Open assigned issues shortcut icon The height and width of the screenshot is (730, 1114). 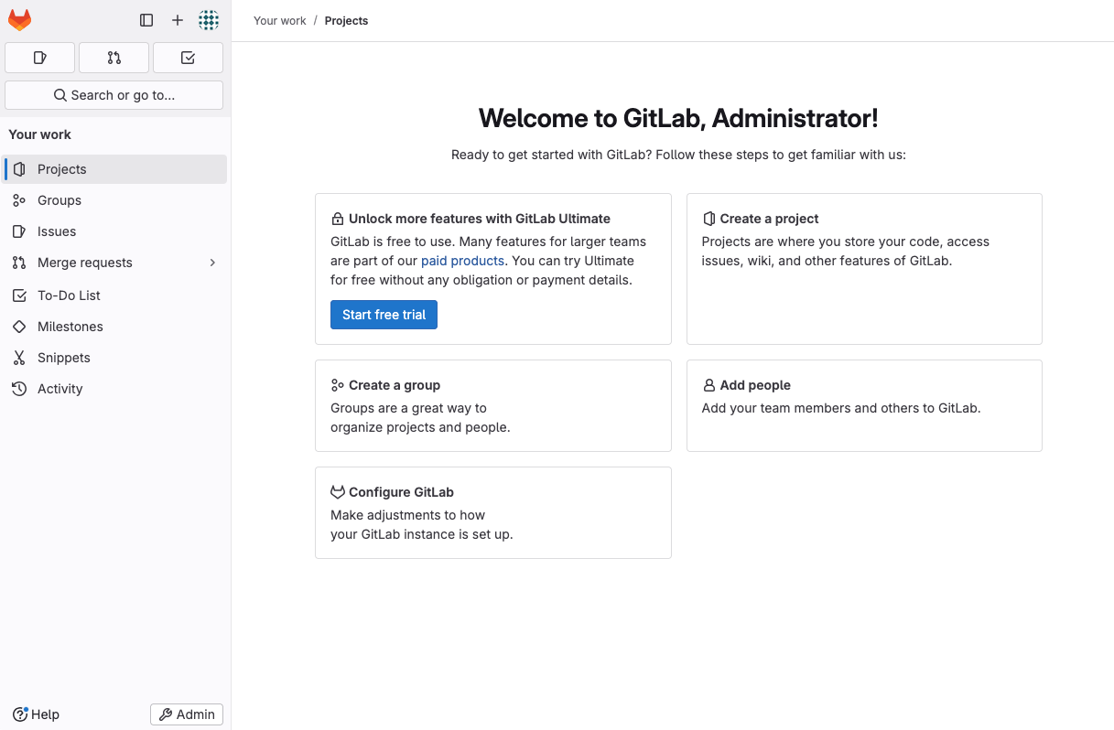pyautogui.click(x=40, y=58)
